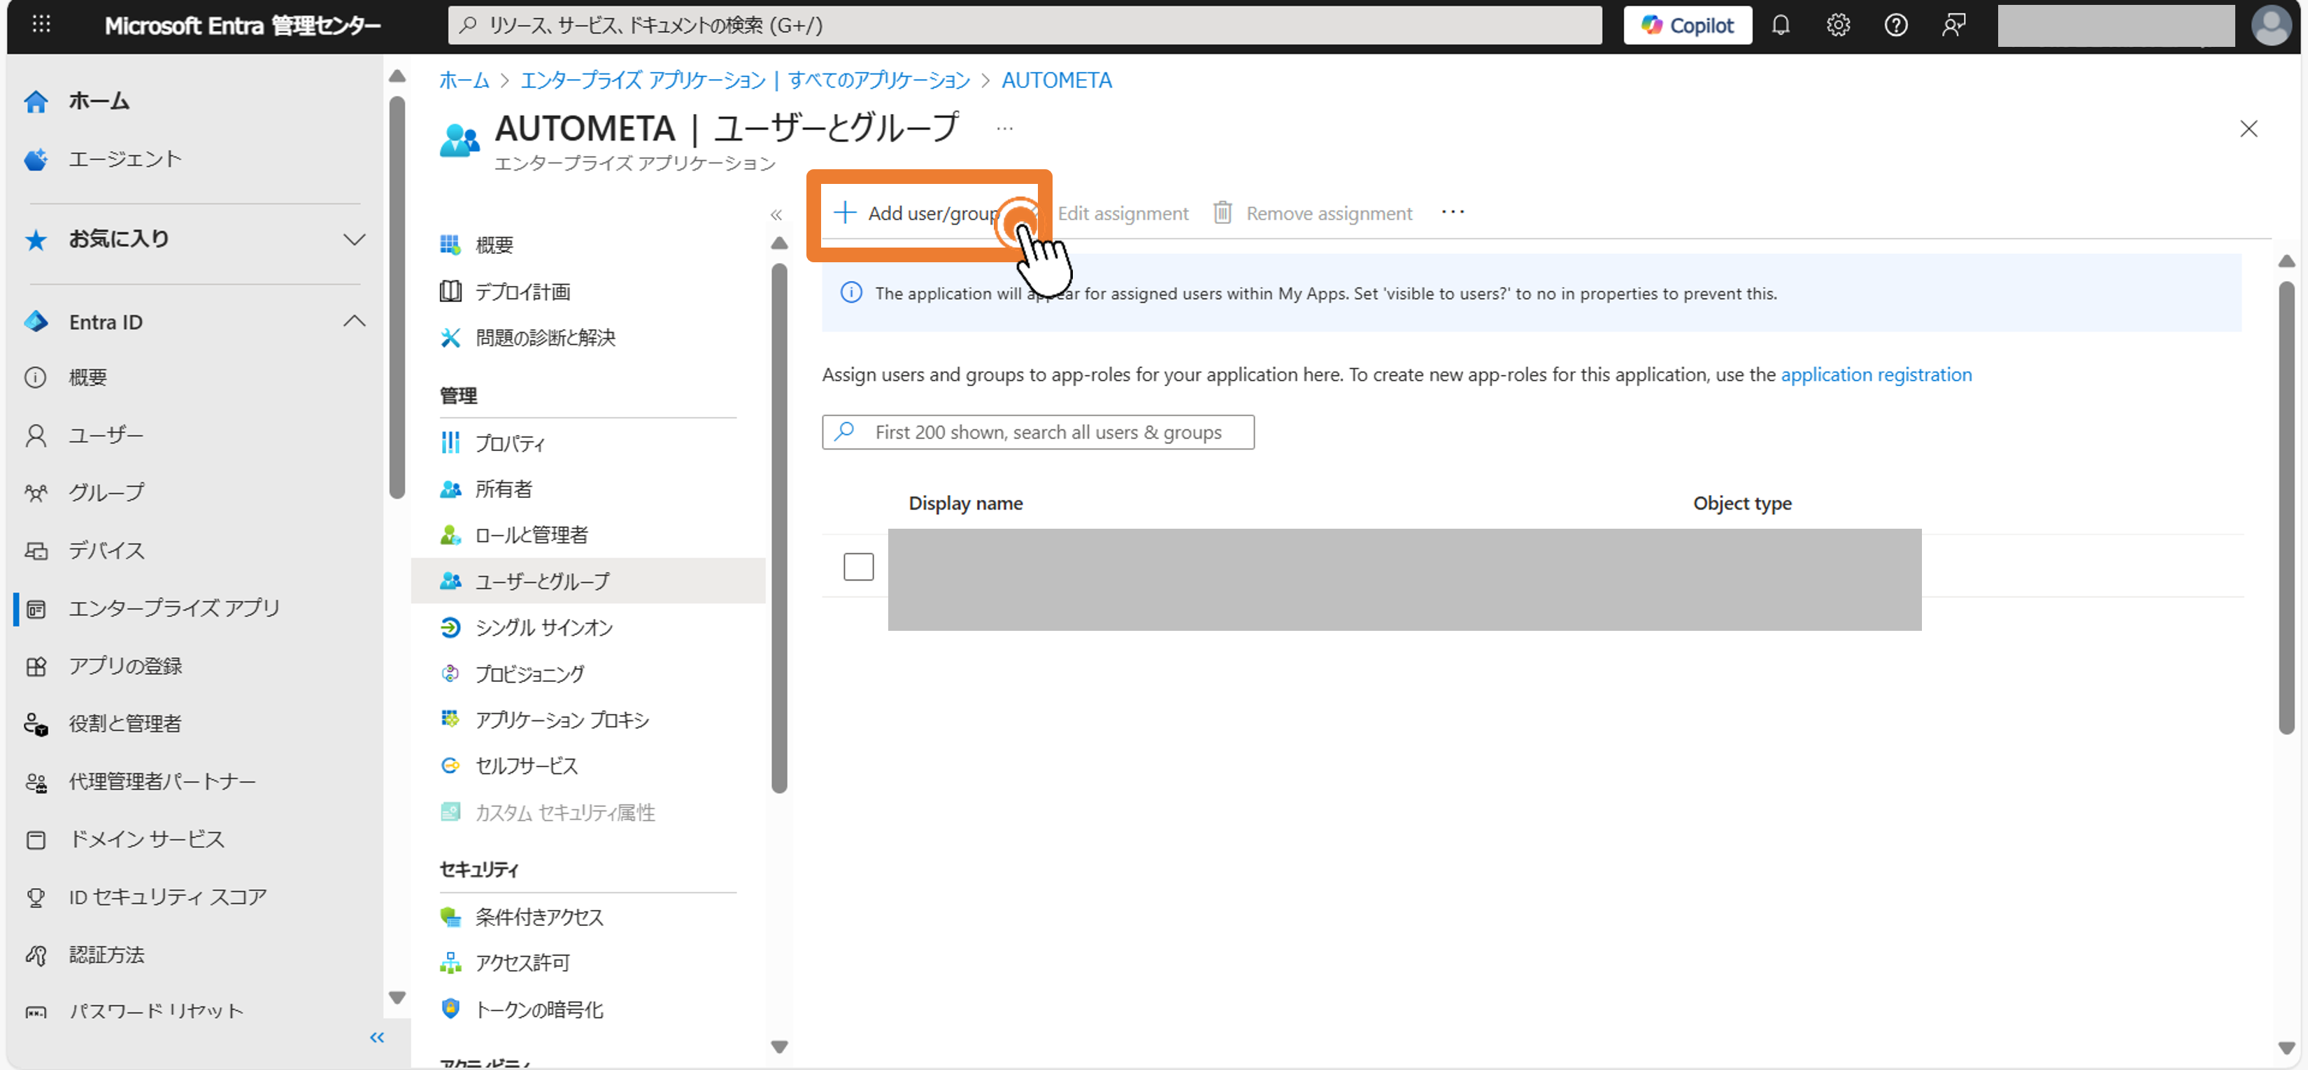Open portal settings gear

tap(1837, 25)
